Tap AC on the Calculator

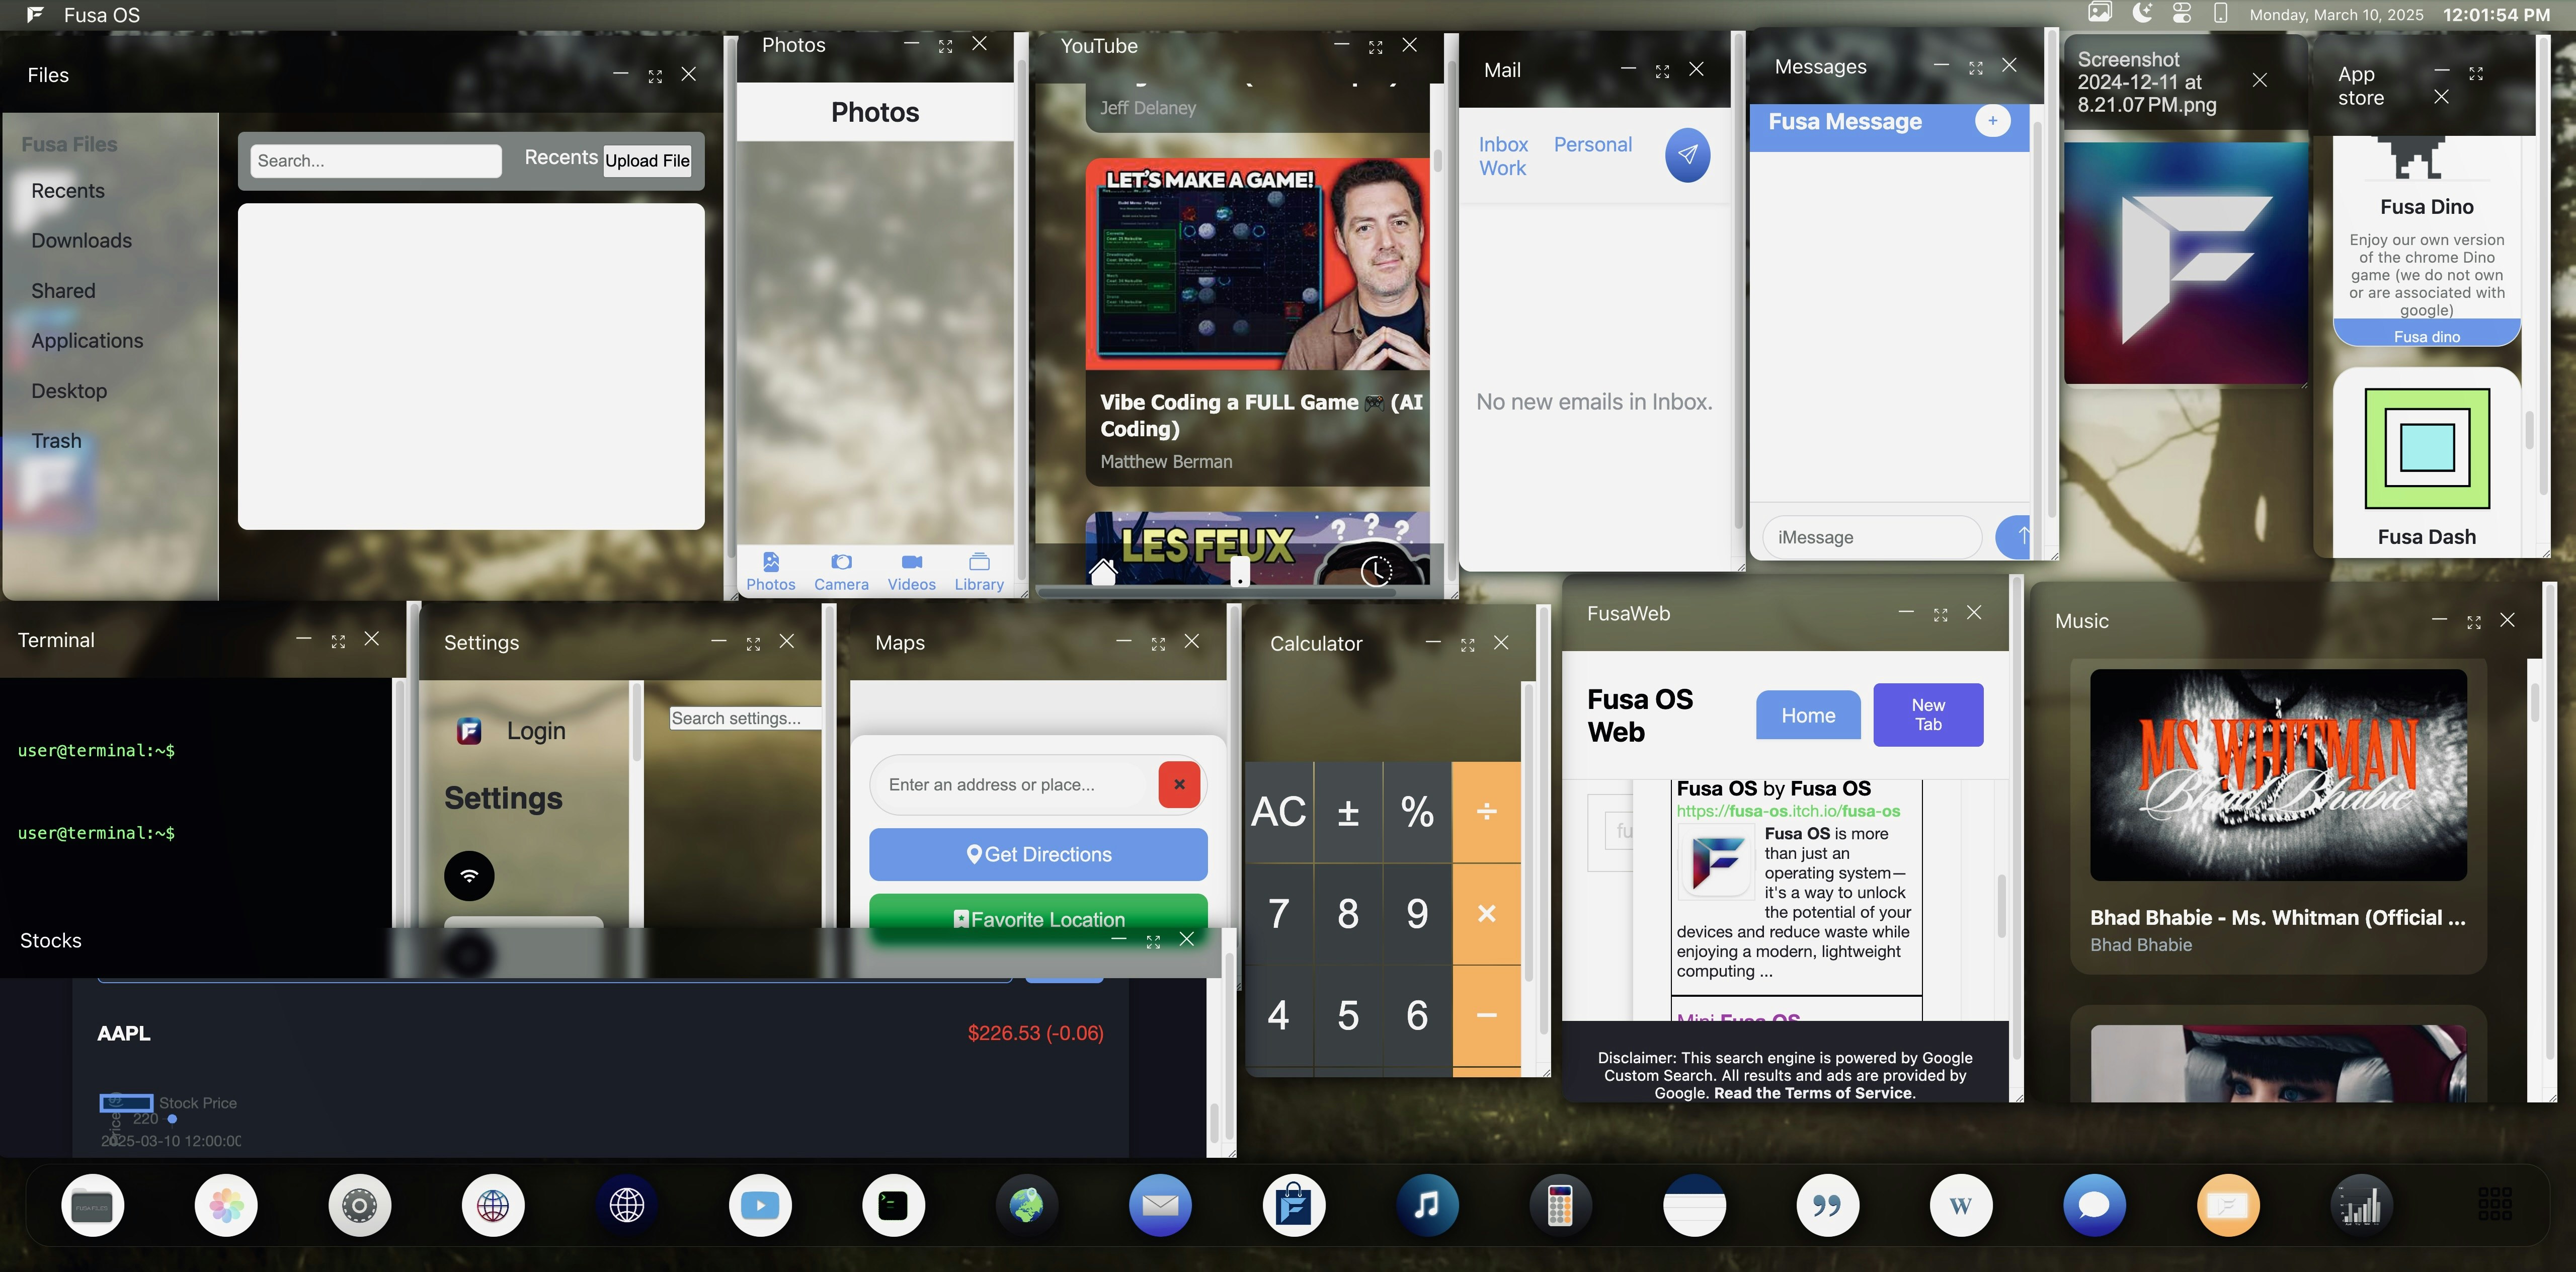pos(1279,812)
